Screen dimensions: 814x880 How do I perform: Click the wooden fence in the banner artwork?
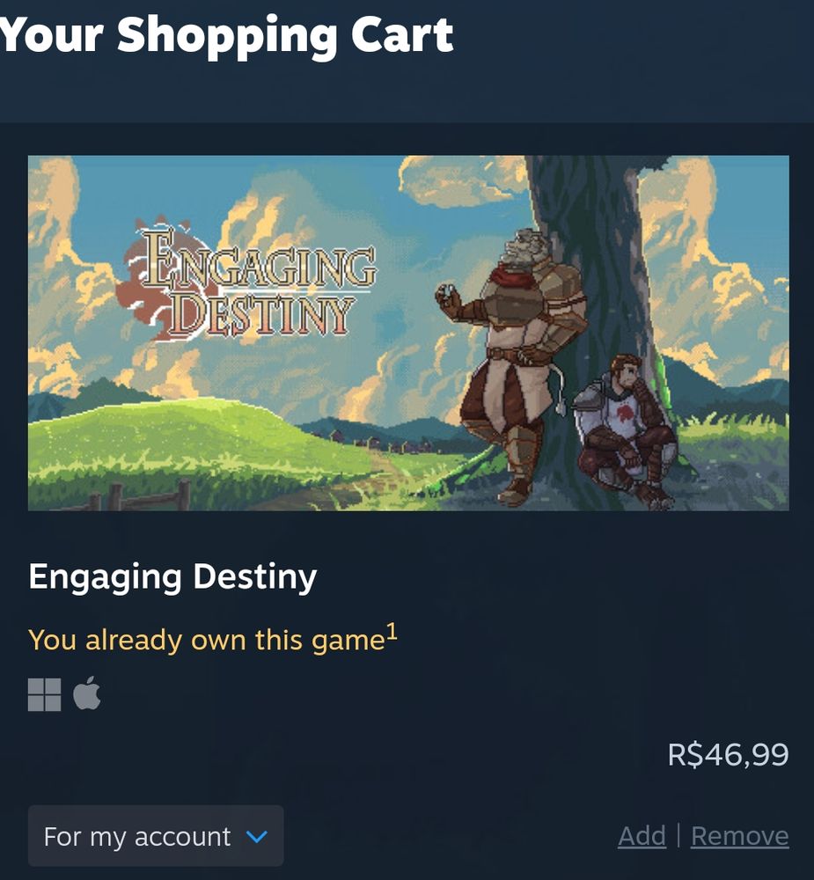[x=132, y=496]
